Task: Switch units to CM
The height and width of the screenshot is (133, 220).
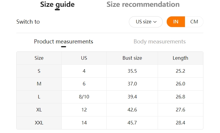Action: click(194, 22)
